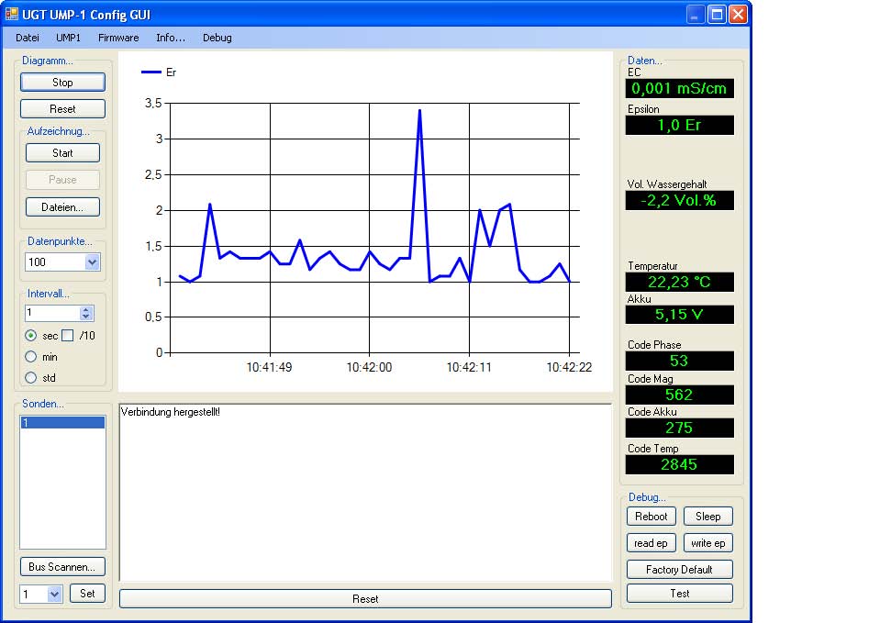Screen dimensions: 880x623
Task: Click the Set button
Action: click(x=87, y=594)
